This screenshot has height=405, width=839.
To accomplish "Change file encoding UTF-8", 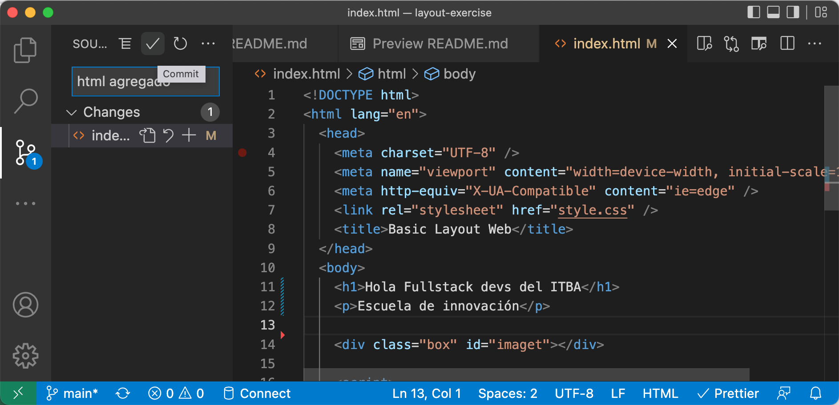I will tap(574, 393).
